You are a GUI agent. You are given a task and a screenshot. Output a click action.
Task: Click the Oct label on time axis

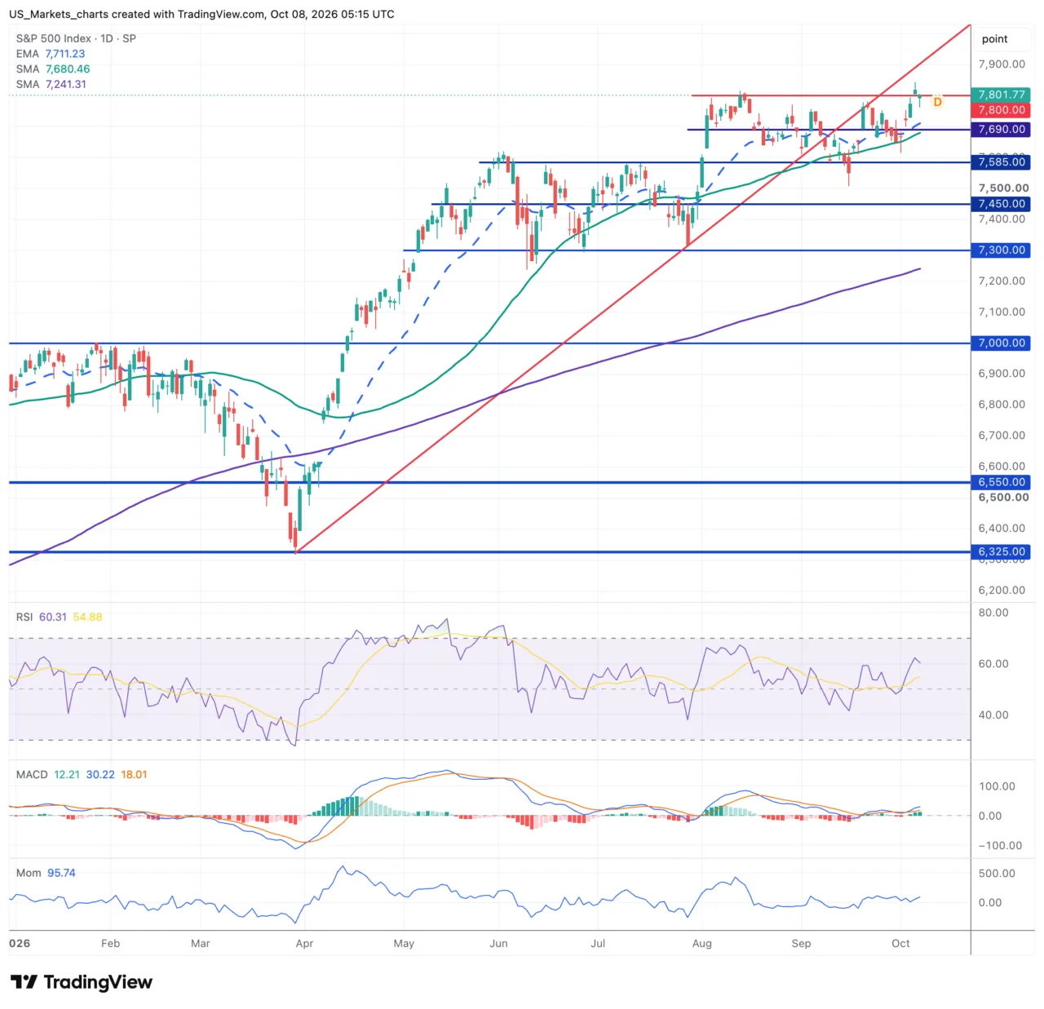900,944
